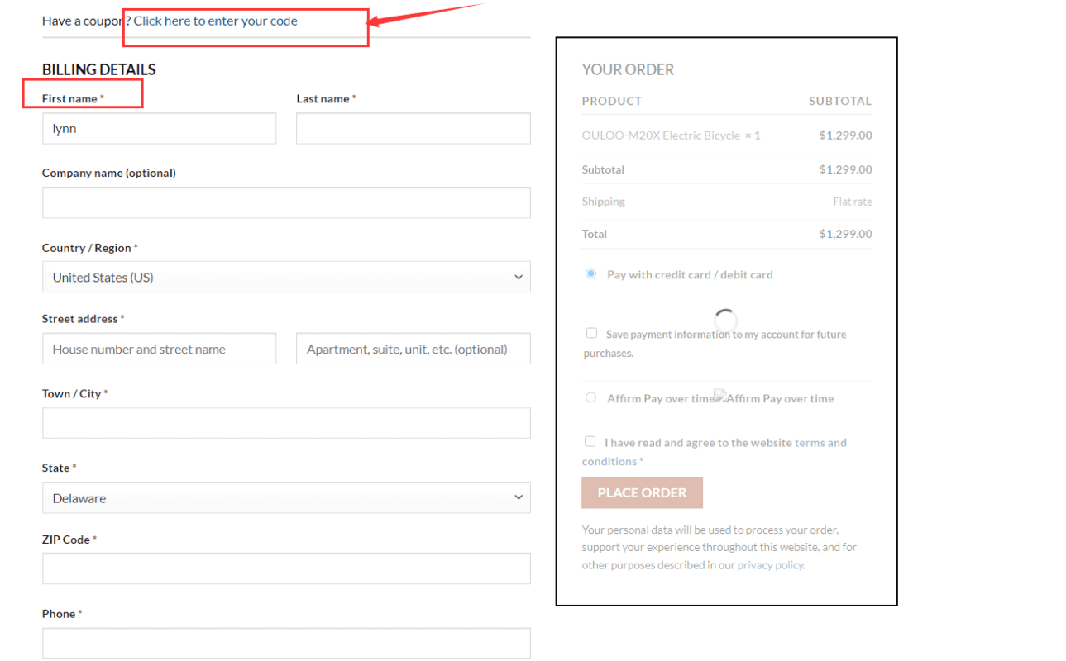Click the First name input field
Viewport: 1066px width, 661px height.
(159, 129)
